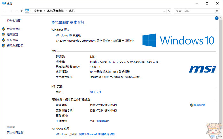Click the Windows 10 logo
The height and width of the screenshot is (139, 223).
[178, 40]
